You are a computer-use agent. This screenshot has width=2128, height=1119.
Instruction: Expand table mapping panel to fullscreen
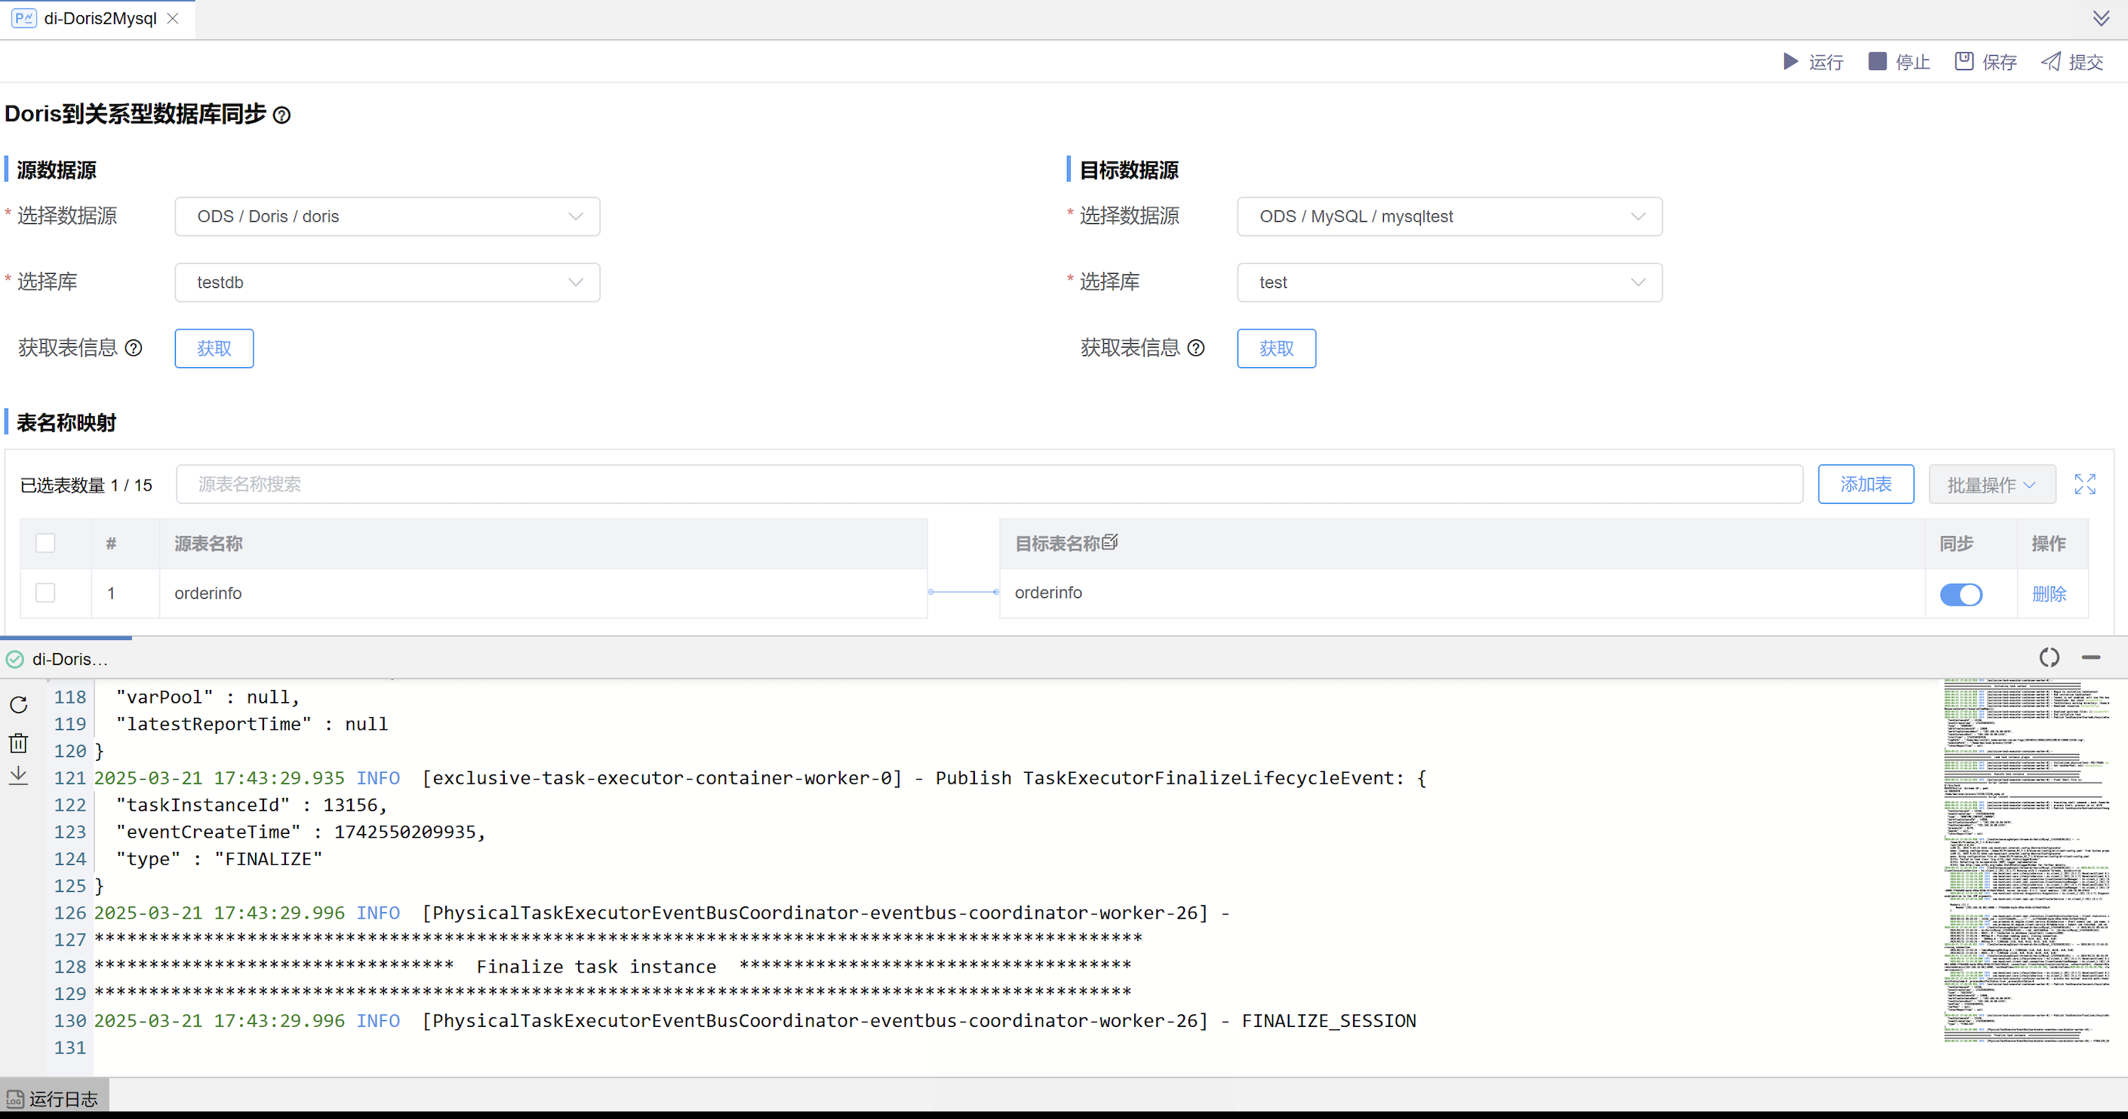pos(2085,484)
